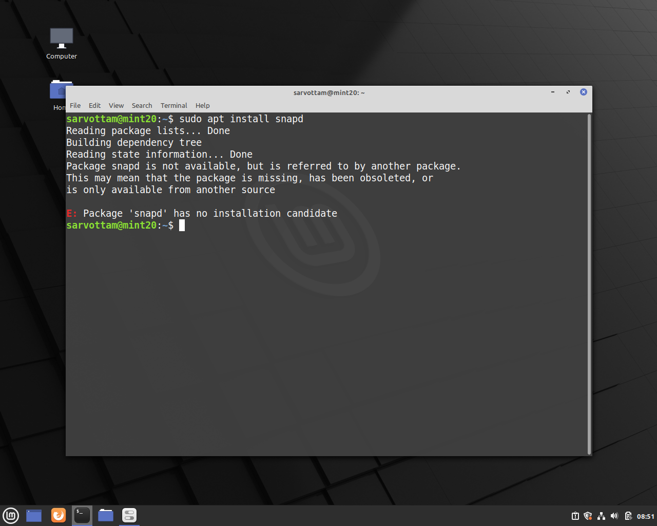This screenshot has height=526, width=657.
Task: Open the network connections tray icon
Action: [601, 516]
